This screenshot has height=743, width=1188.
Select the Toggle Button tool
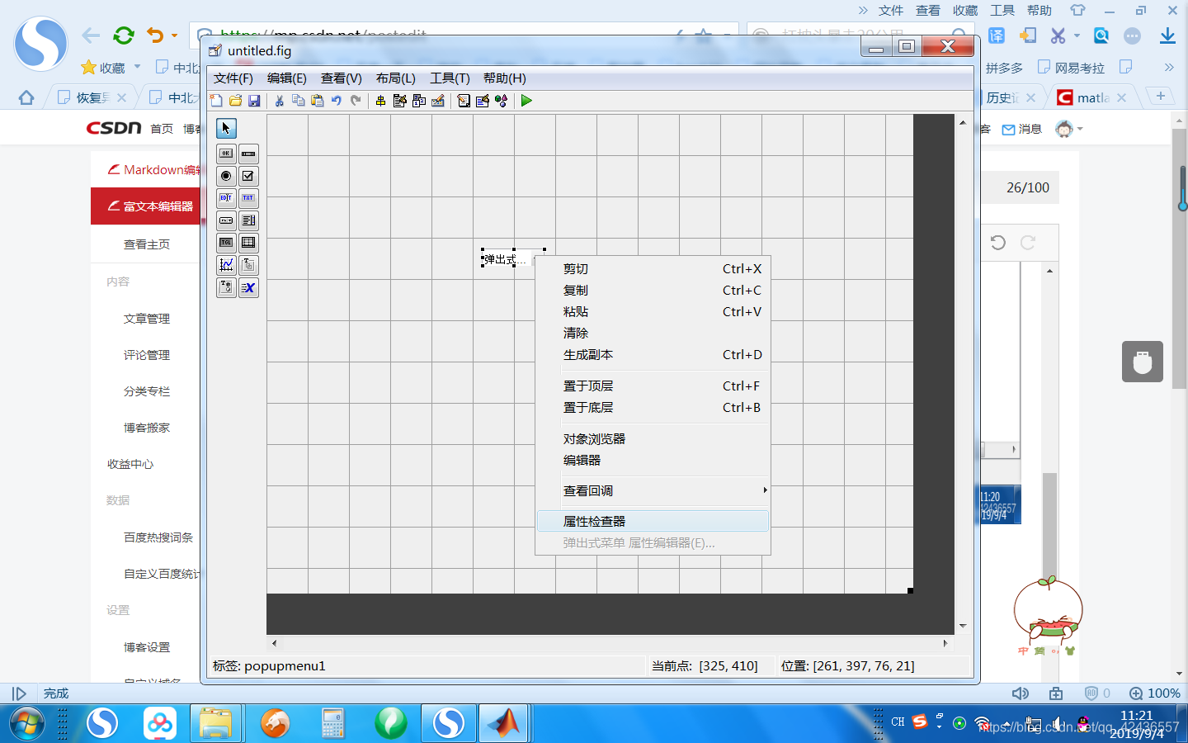(x=225, y=243)
